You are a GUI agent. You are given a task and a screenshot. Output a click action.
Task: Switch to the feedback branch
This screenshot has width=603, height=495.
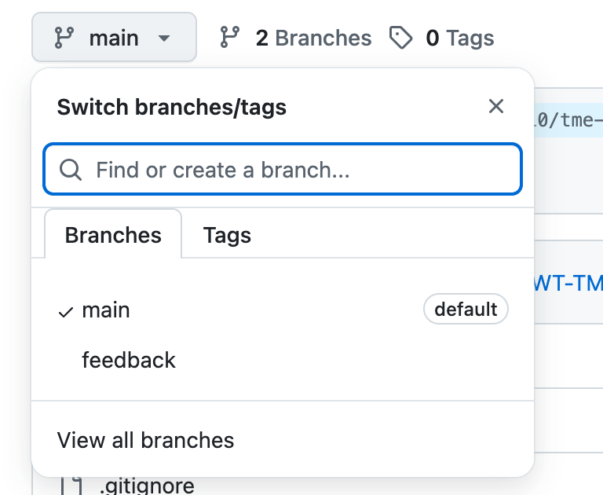pyautogui.click(x=129, y=360)
